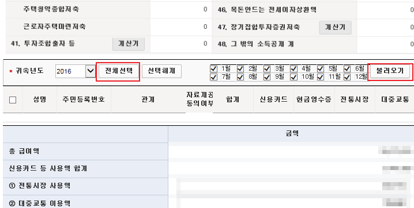Uncheck the 10월 checkbox
Viewport: 414px width, 208px height.
[294, 77]
